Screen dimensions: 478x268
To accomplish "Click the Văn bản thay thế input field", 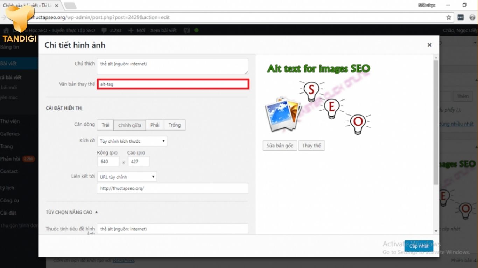I will click(x=173, y=84).
